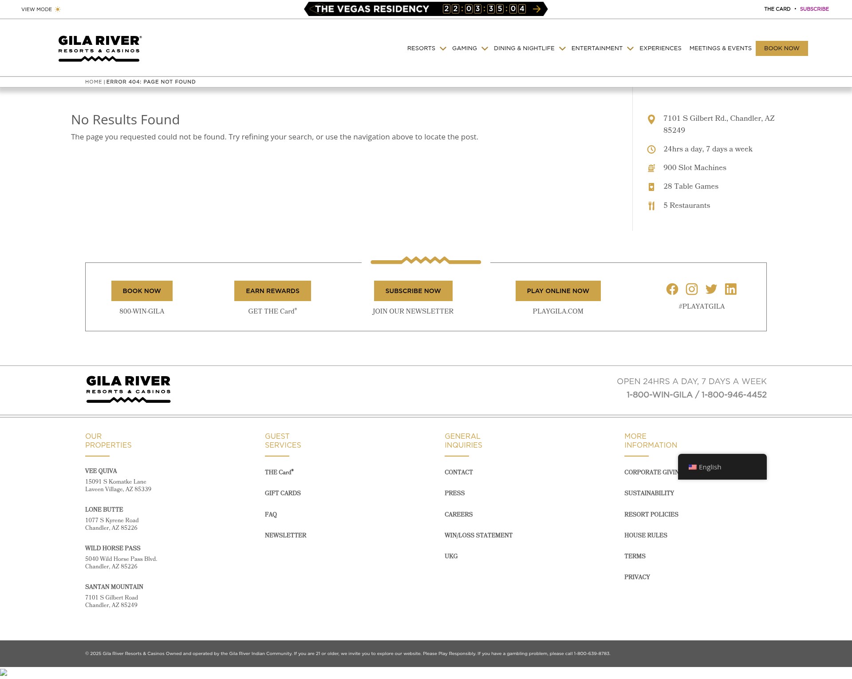Open the Resort Policies footer link
The width and height of the screenshot is (852, 679).
651,514
